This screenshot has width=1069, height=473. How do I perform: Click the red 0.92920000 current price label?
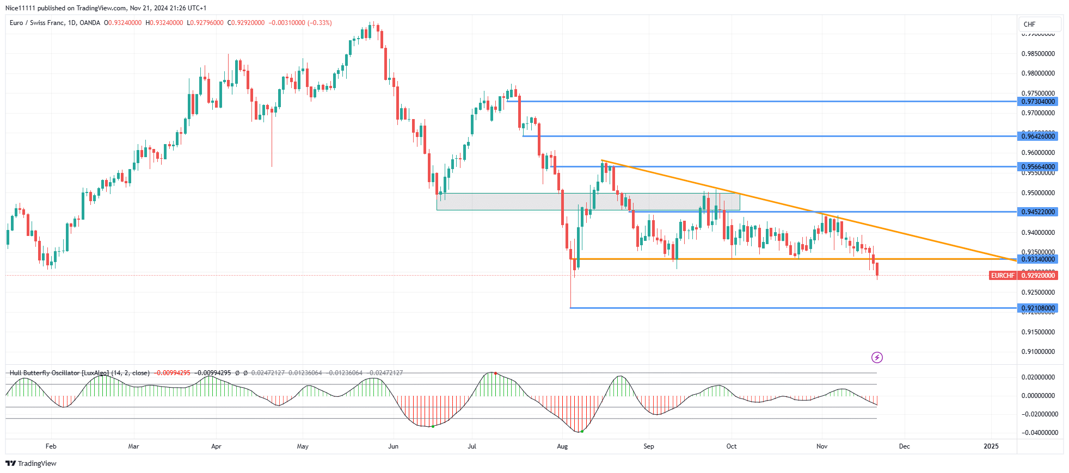pos(1037,276)
